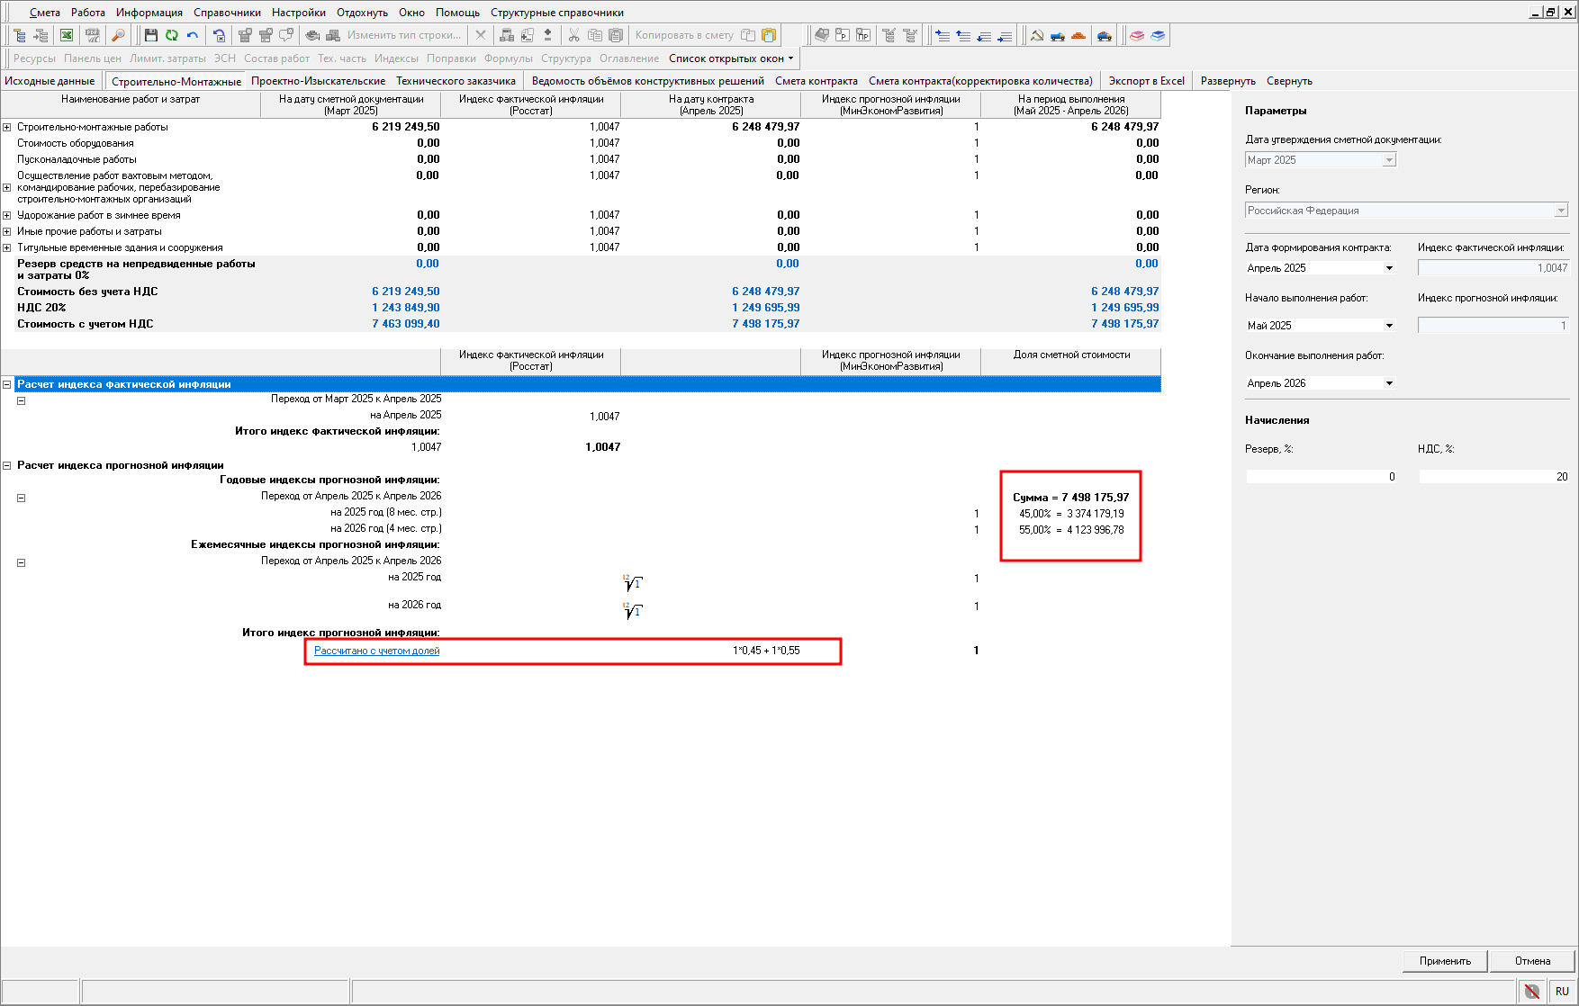Click the hammer and sickle labor icon

click(1037, 35)
